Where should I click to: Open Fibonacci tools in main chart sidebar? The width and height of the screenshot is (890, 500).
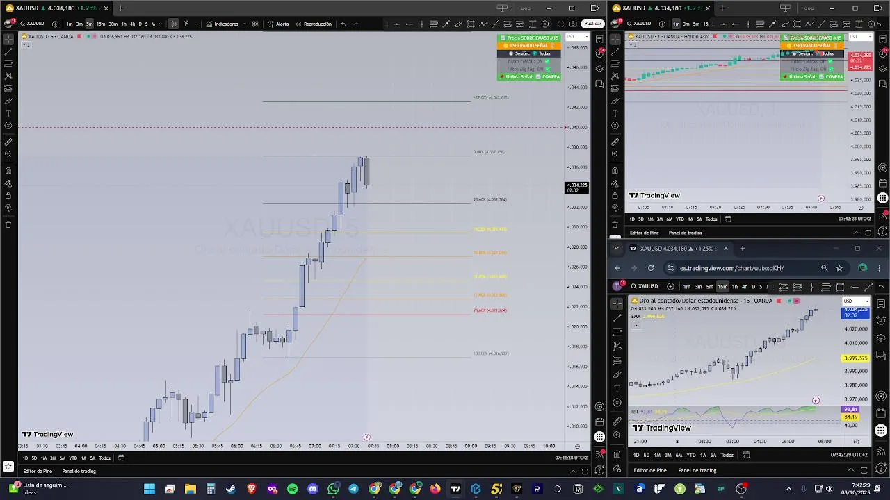8,64
